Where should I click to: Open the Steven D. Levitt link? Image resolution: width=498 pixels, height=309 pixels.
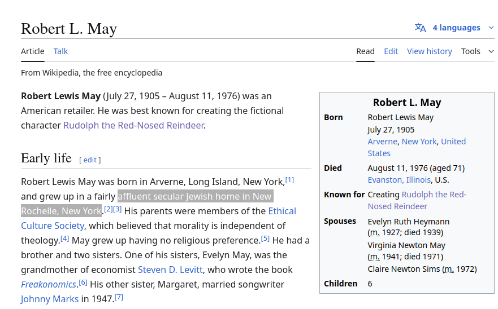click(170, 270)
